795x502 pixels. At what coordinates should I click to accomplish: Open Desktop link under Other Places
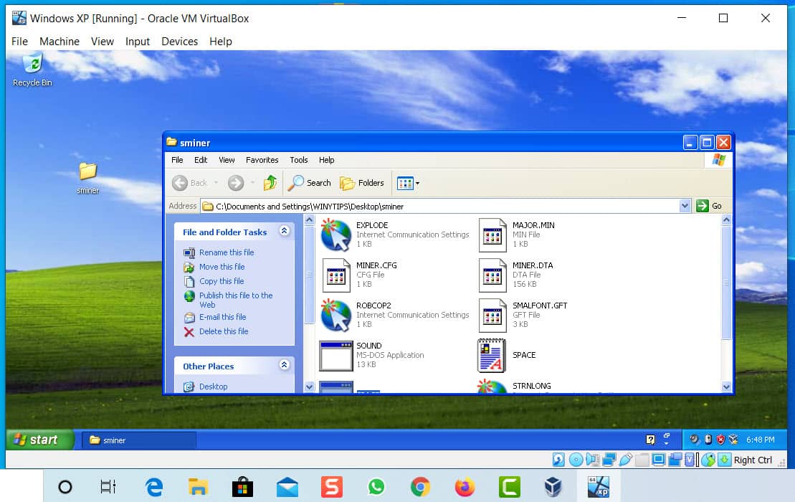pyautogui.click(x=213, y=386)
